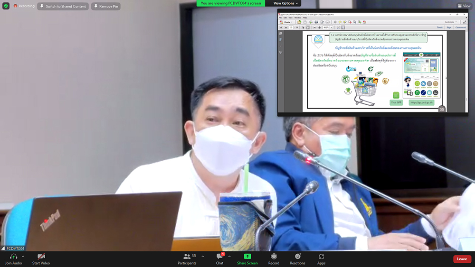Expand audio options arrow beside Join Audio
Viewport: 475px width, 267px height.
click(x=23, y=256)
